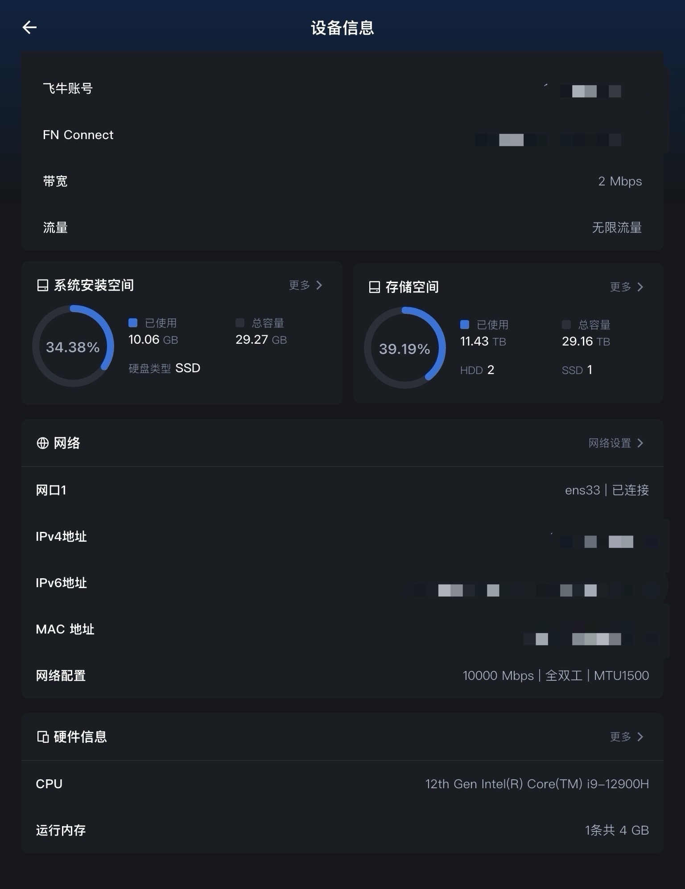Screen dimensions: 685x889
Task: Click the 运行内存 4 GB row
Action: tap(342, 830)
